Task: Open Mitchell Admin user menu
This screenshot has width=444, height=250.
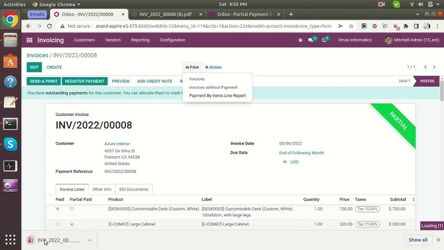Action: (412, 40)
